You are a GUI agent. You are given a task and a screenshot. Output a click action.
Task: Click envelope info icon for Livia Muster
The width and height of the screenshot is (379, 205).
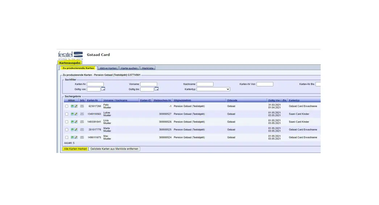pos(82,122)
